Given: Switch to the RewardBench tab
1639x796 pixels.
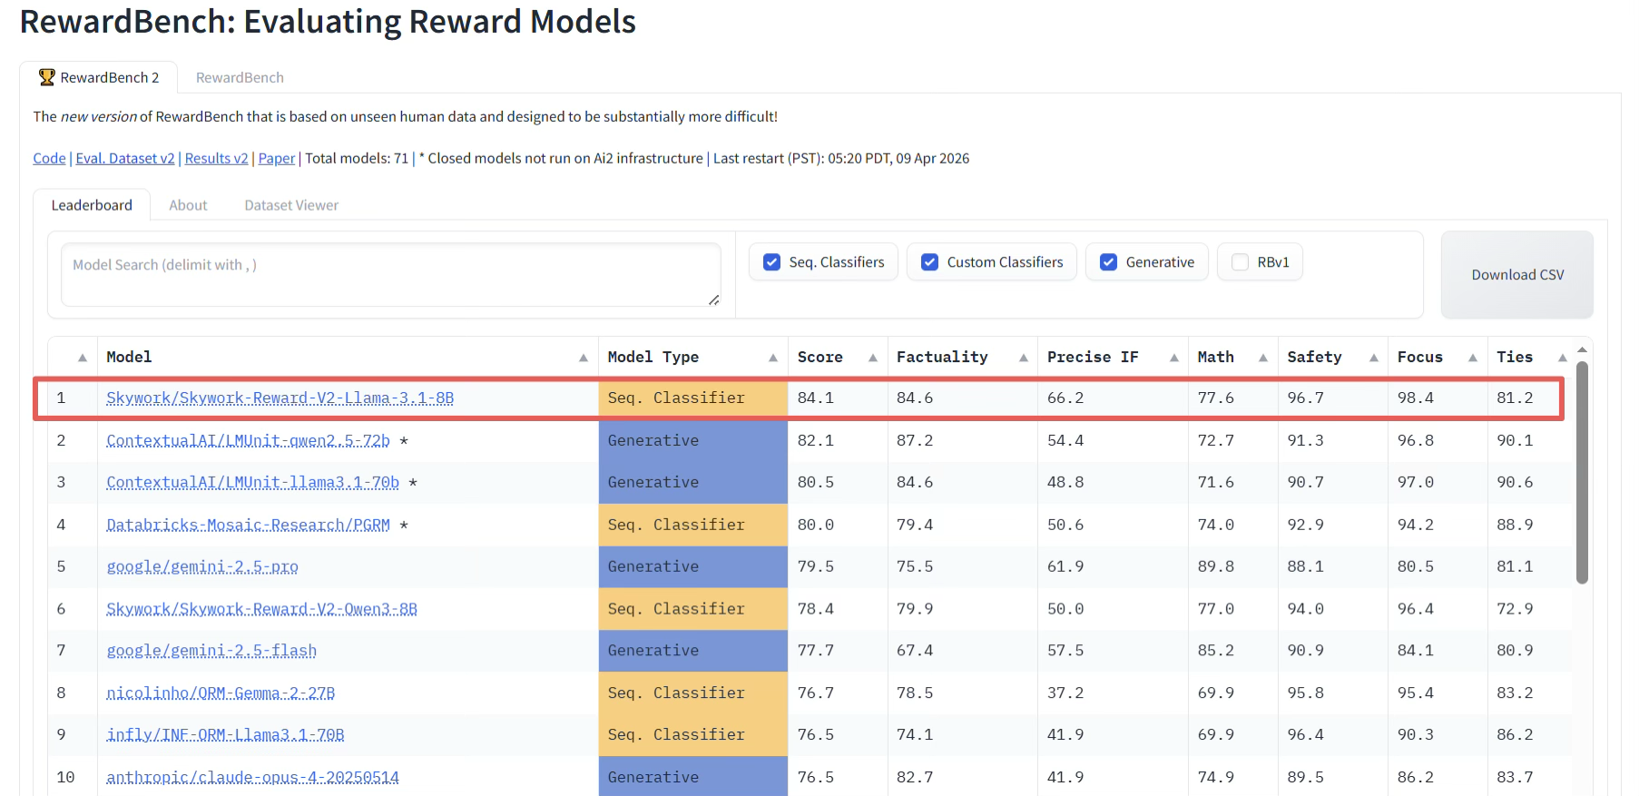Looking at the screenshot, I should tap(240, 78).
